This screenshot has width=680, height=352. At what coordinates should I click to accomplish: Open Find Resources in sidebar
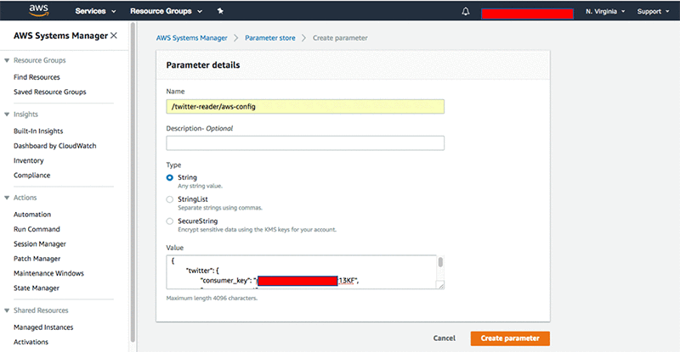tap(37, 77)
